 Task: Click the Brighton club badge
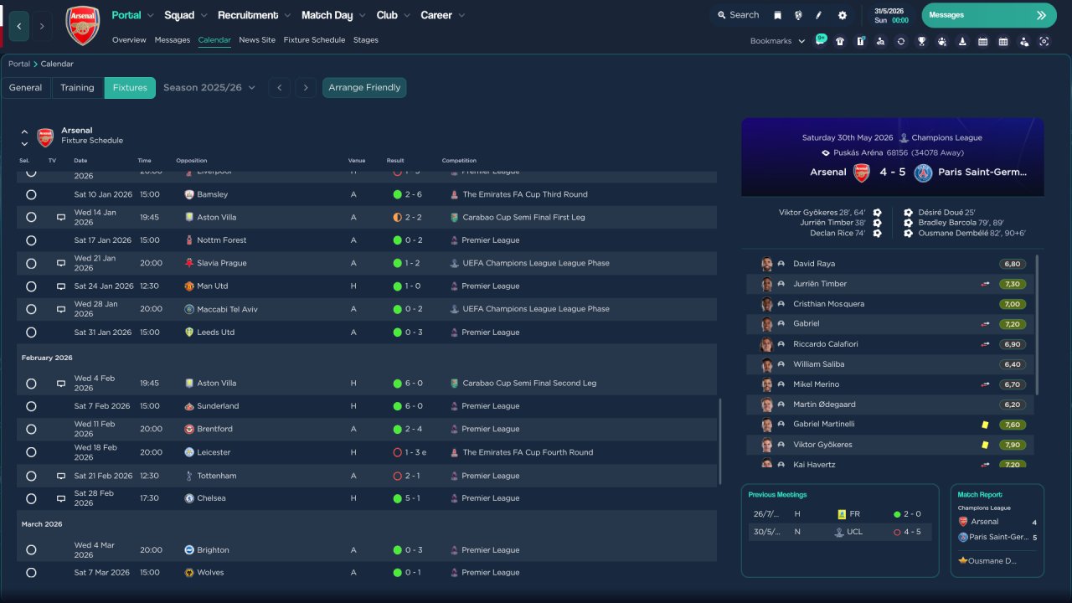[189, 550]
